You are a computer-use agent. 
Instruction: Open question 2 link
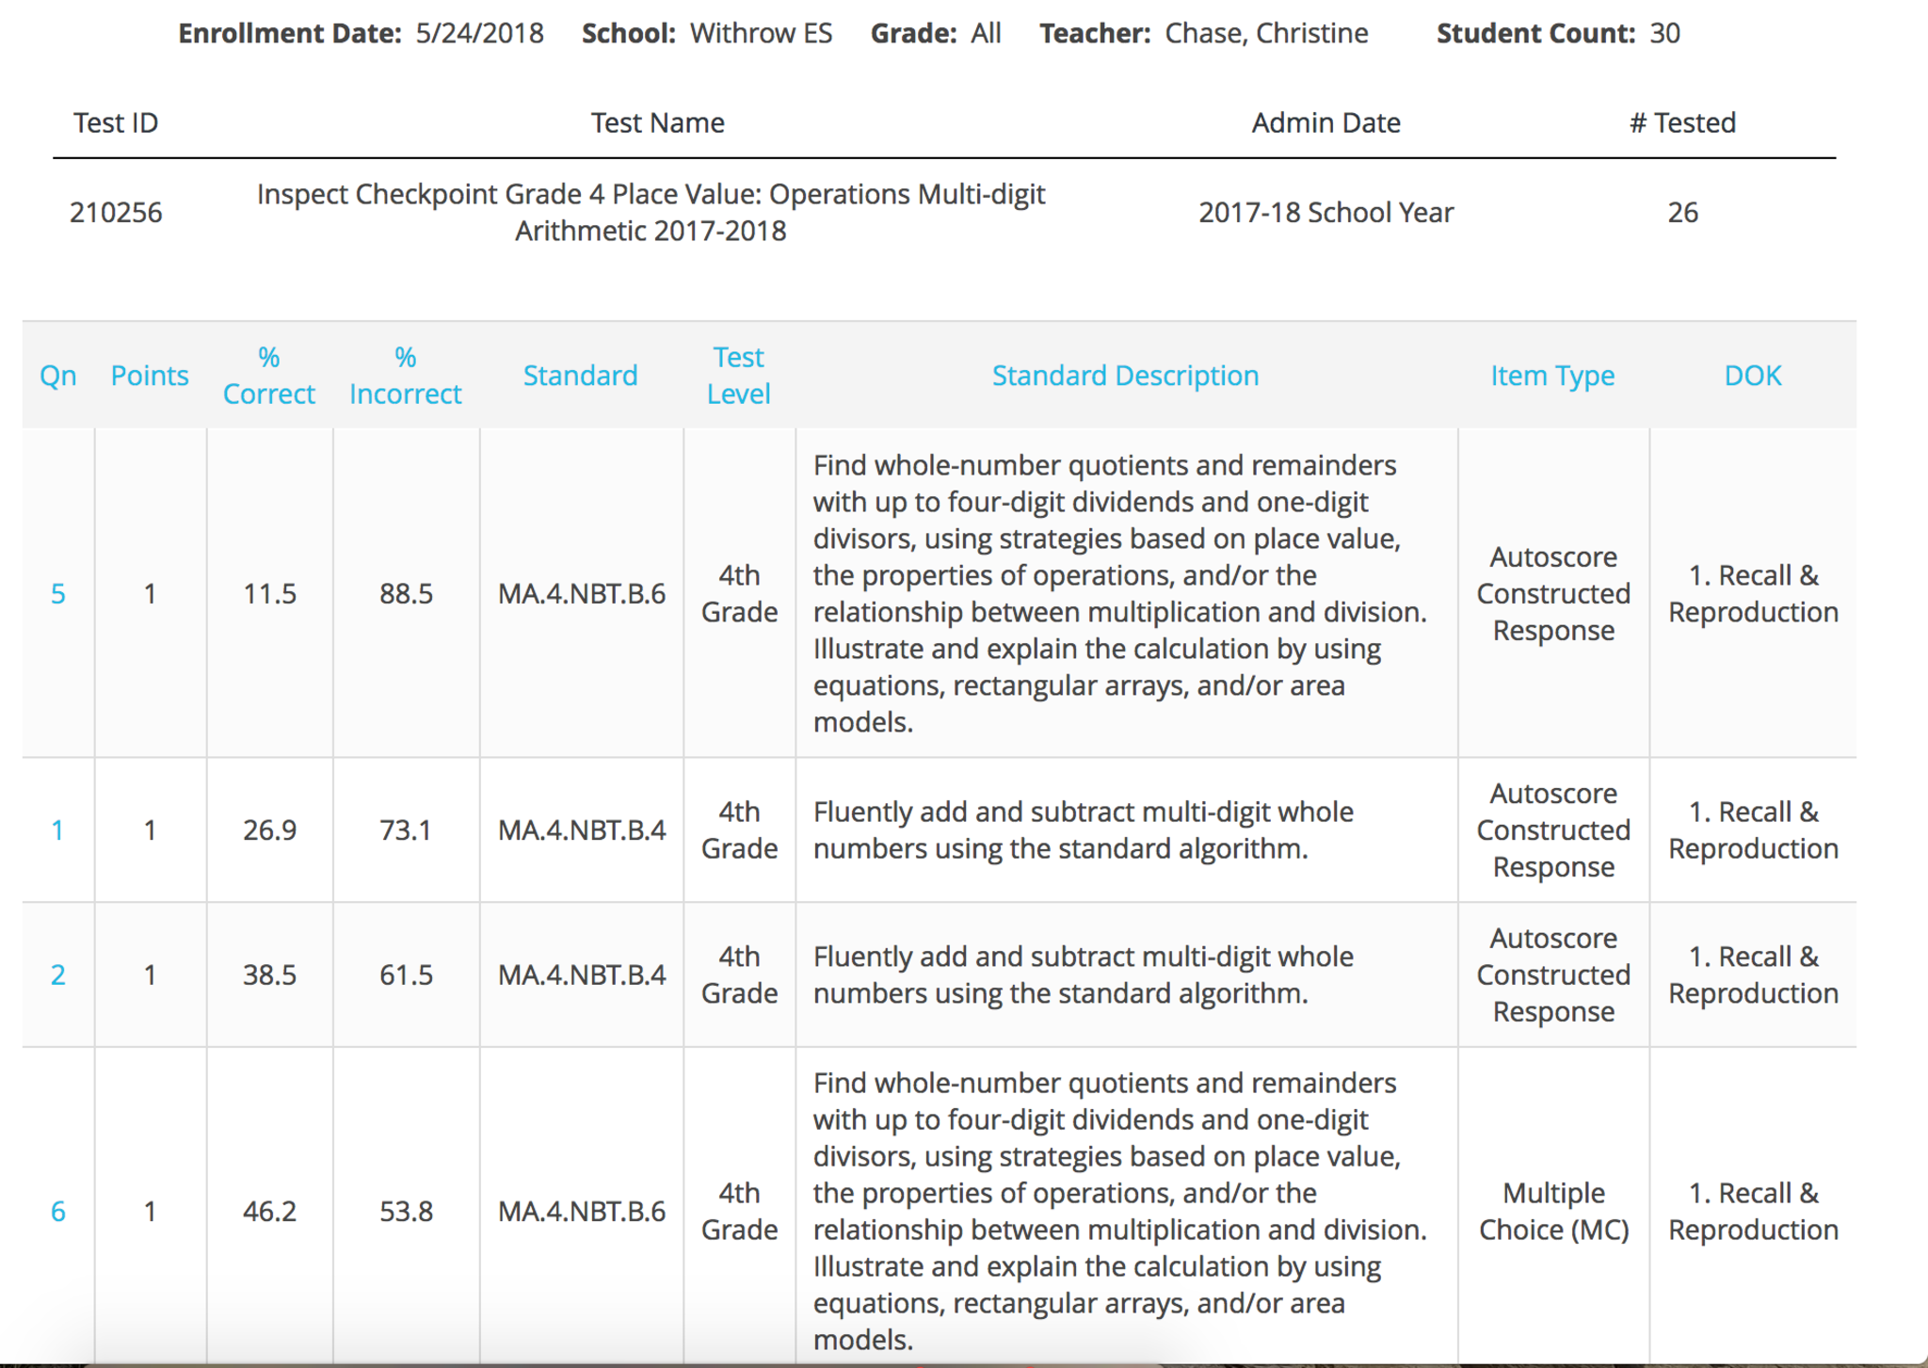57,974
